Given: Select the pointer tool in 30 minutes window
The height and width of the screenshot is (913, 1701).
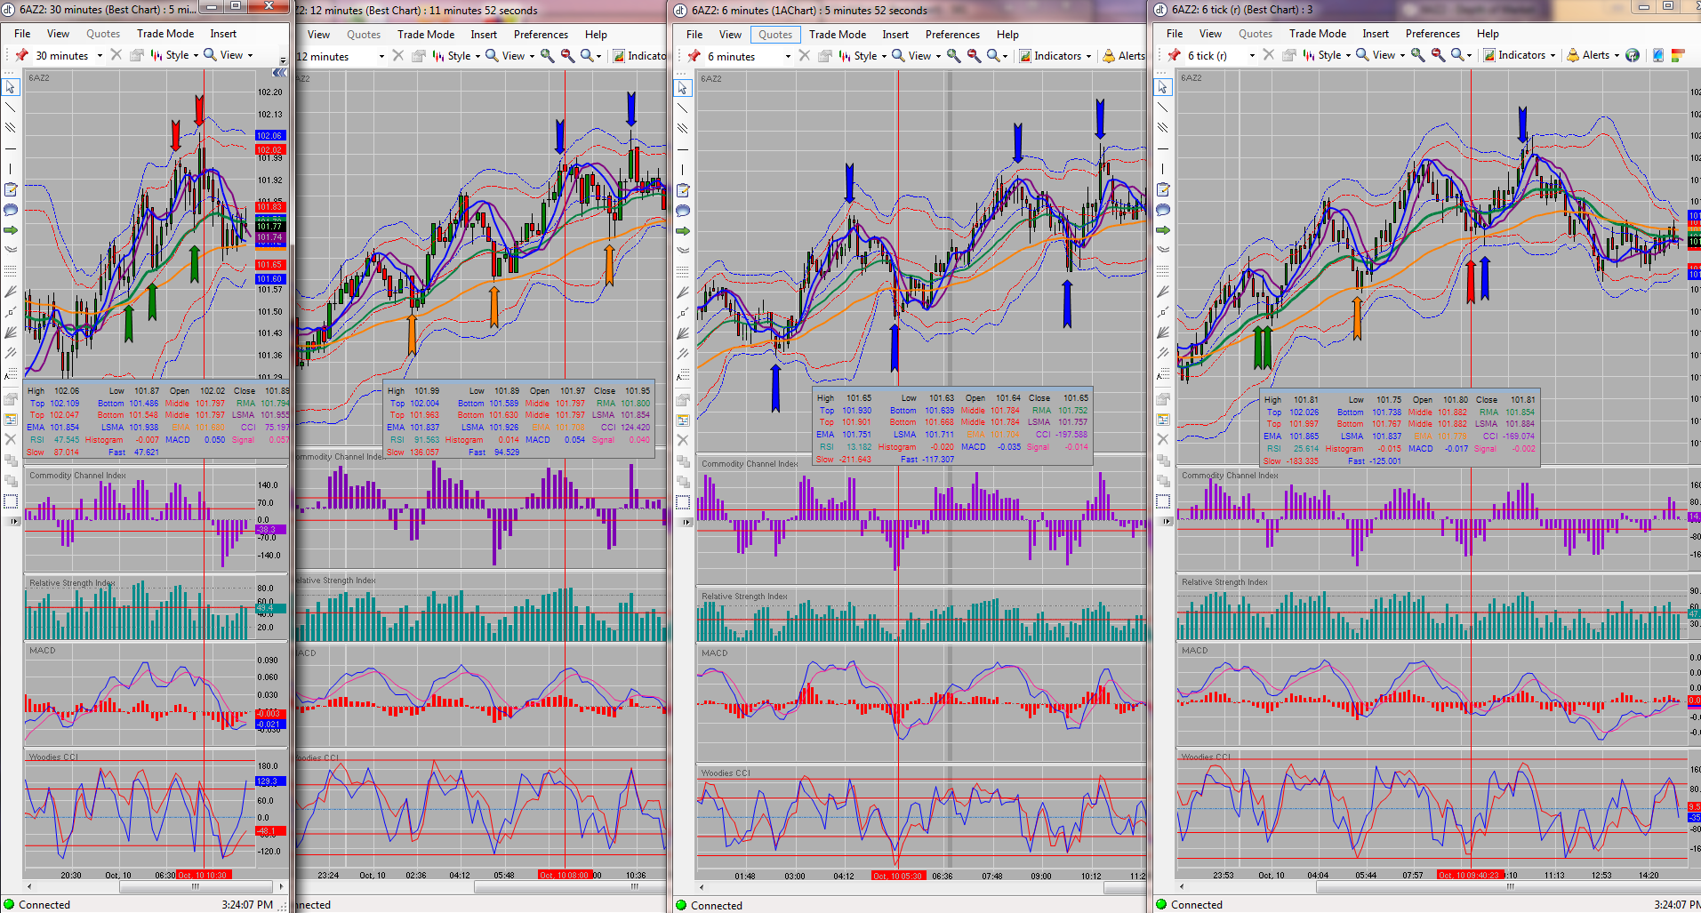Looking at the screenshot, I should pos(11,87).
